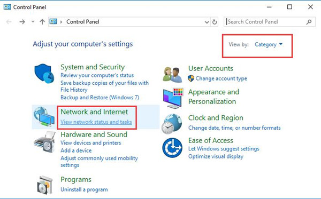The height and width of the screenshot is (199, 321).
Task: Open Appearance and Personalization heading
Action: pos(213,97)
